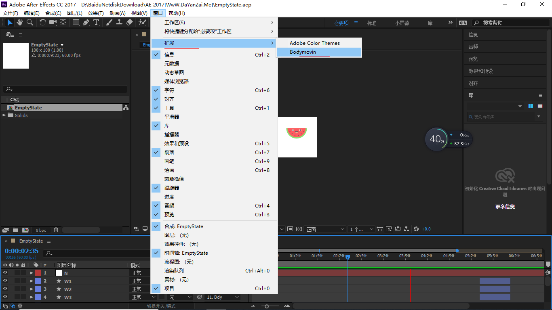Select the Pen tool
The width and height of the screenshot is (552, 310).
pos(86,23)
